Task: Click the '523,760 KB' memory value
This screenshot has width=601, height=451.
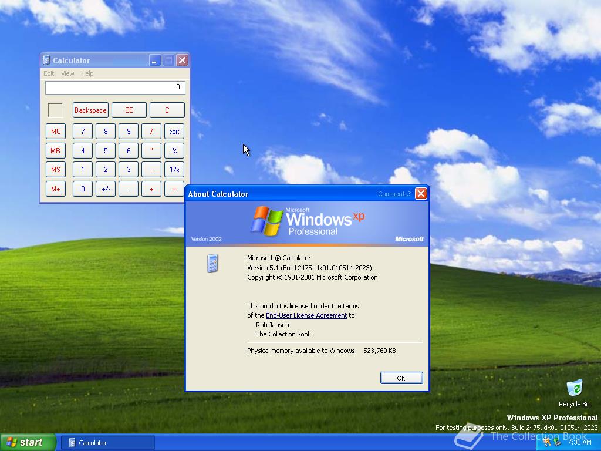Action: (380, 351)
